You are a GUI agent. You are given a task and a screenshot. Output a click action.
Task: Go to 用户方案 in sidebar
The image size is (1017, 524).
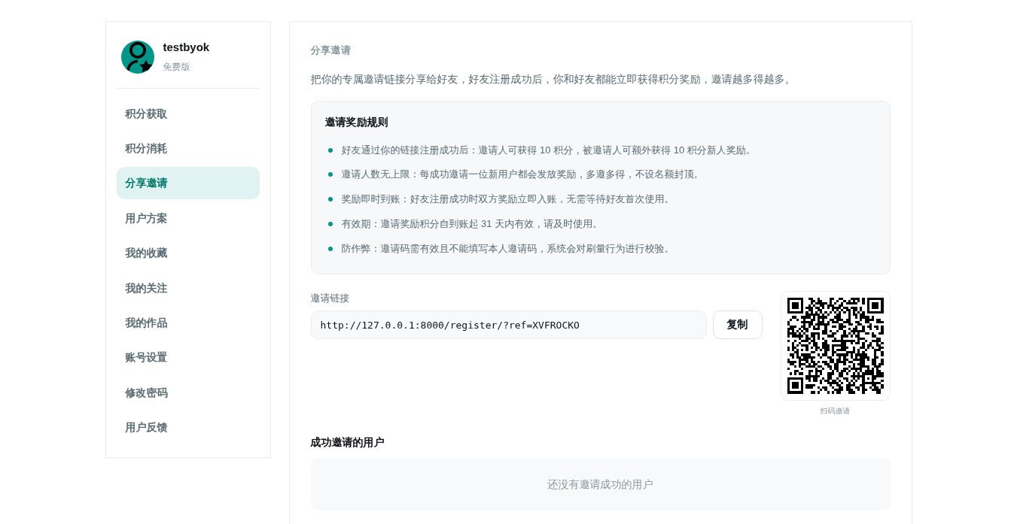[188, 218]
